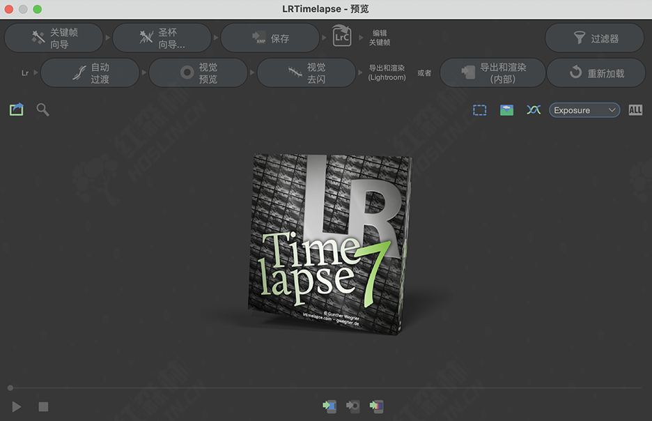Image resolution: width=652 pixels, height=421 pixels.
Task: Toggle the dashed rectangle region selection
Action: (480, 110)
